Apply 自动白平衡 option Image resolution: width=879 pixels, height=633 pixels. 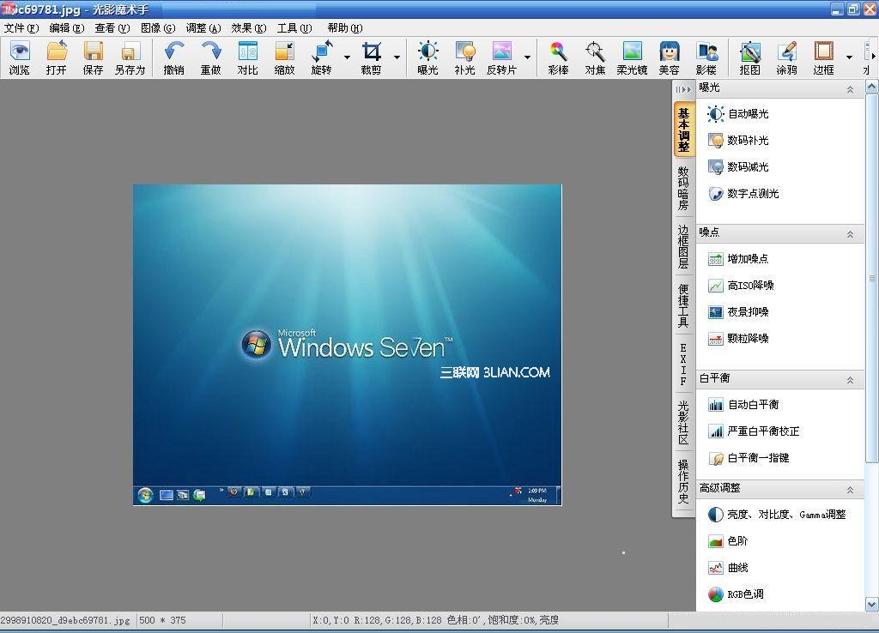tap(743, 405)
